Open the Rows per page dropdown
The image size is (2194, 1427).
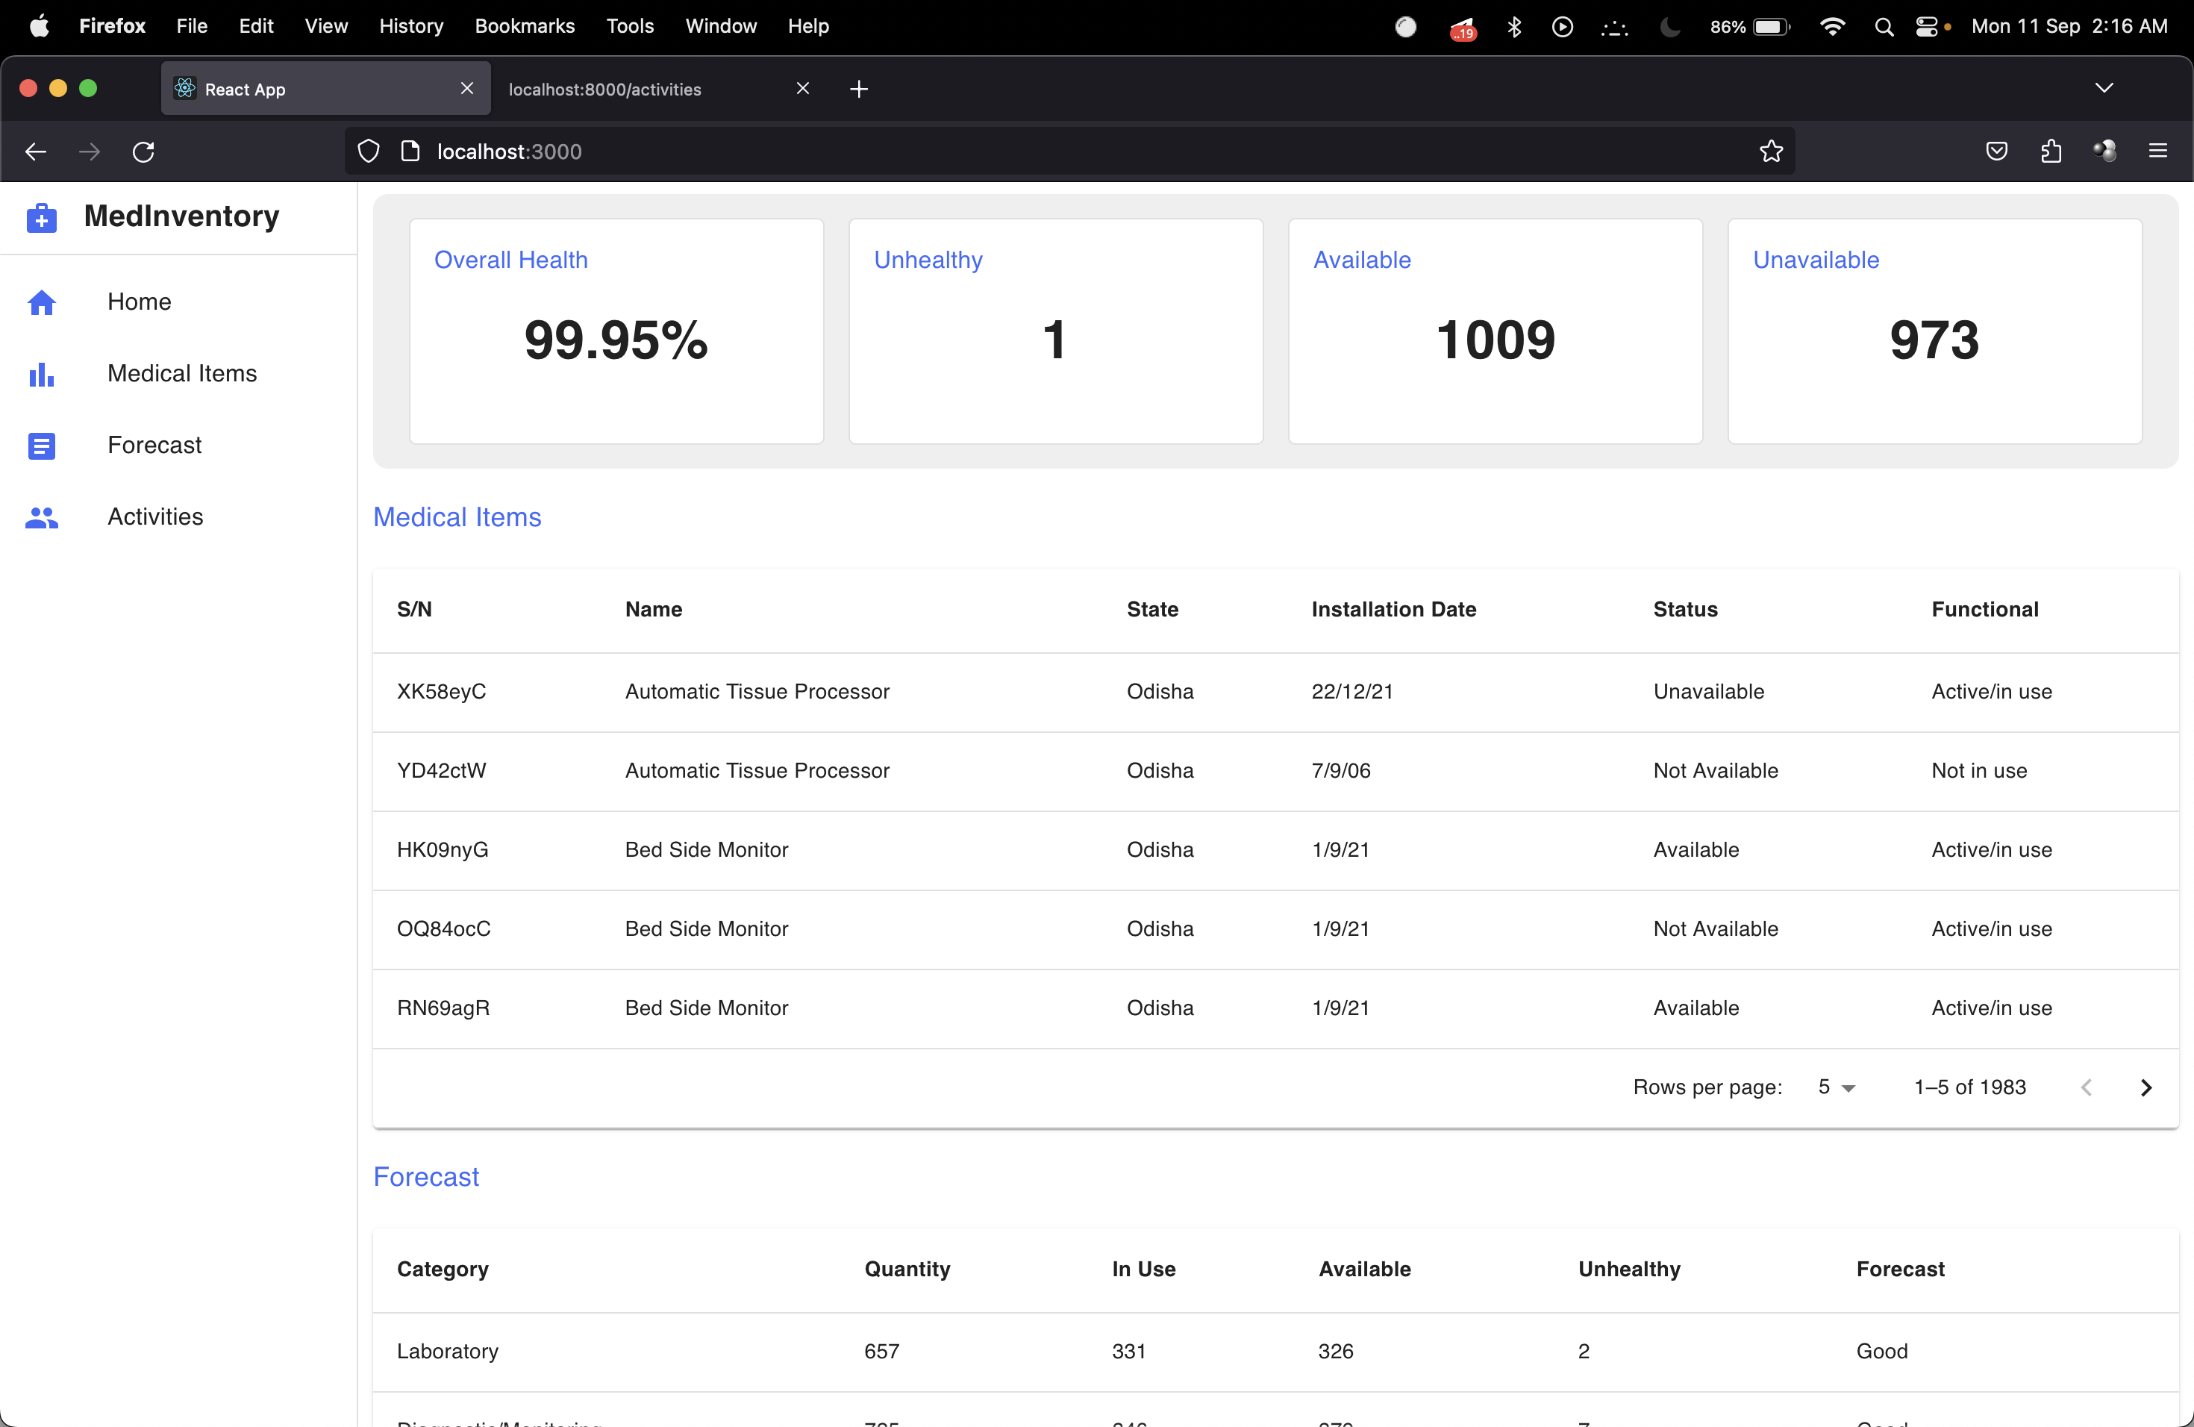click(1835, 1087)
